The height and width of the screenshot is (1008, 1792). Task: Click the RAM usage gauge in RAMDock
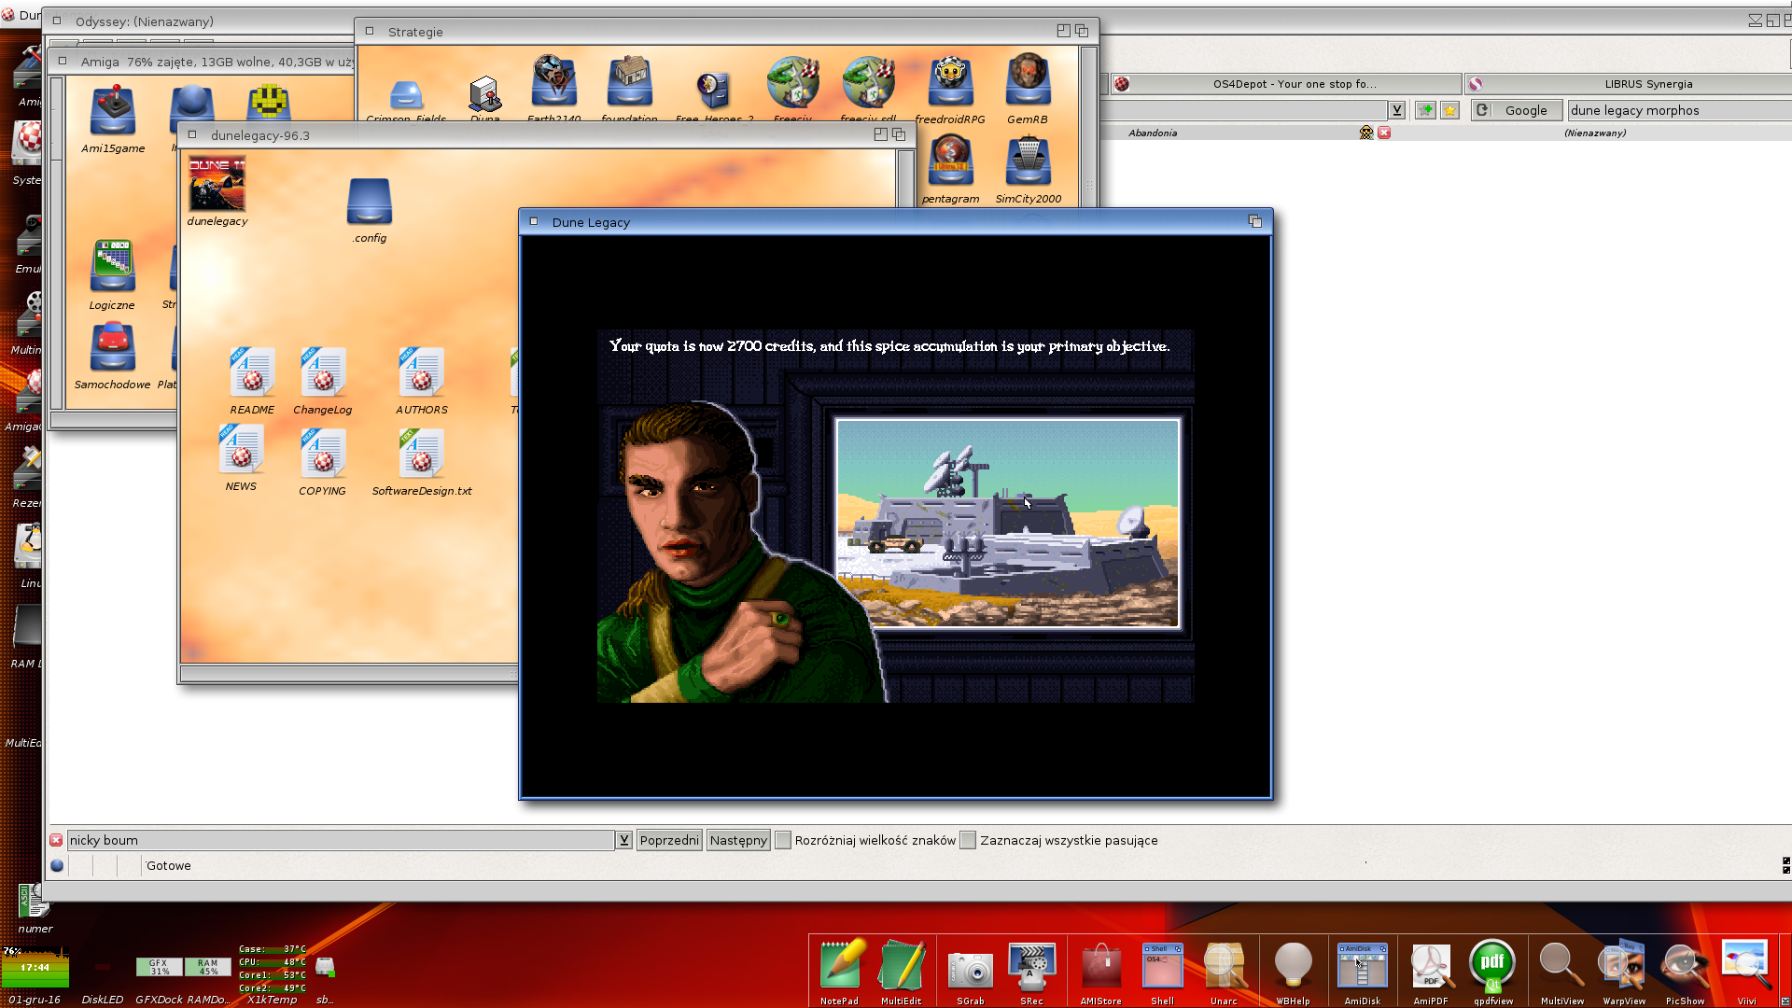pyautogui.click(x=207, y=967)
